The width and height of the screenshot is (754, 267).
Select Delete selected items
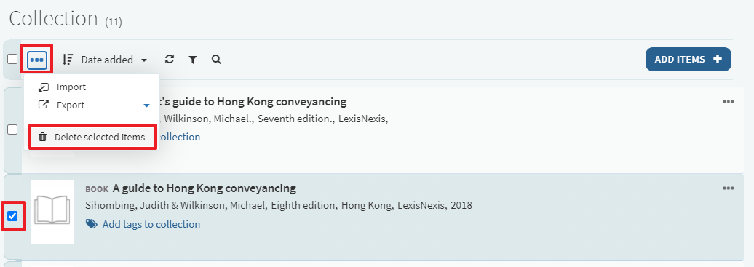[x=92, y=137]
